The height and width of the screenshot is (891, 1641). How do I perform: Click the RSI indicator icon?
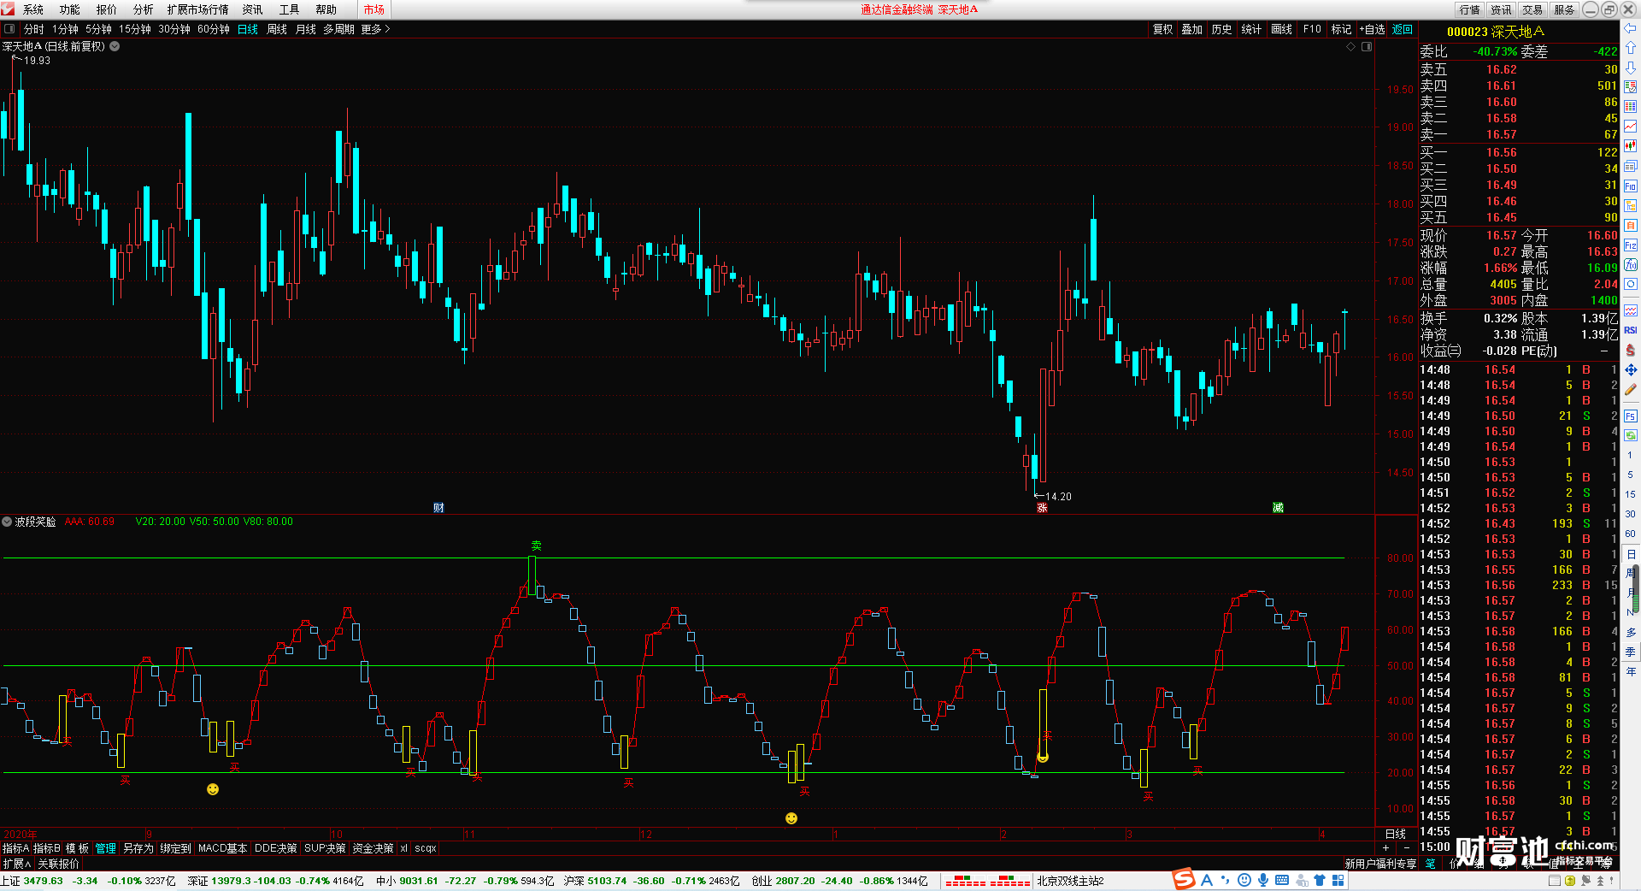point(1631,330)
